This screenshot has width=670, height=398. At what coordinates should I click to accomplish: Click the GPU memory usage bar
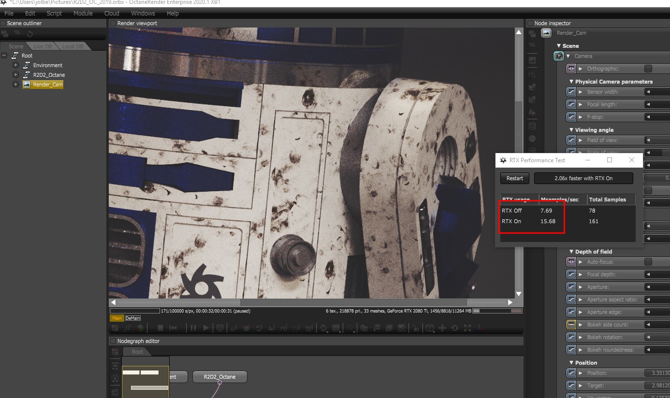(x=497, y=311)
